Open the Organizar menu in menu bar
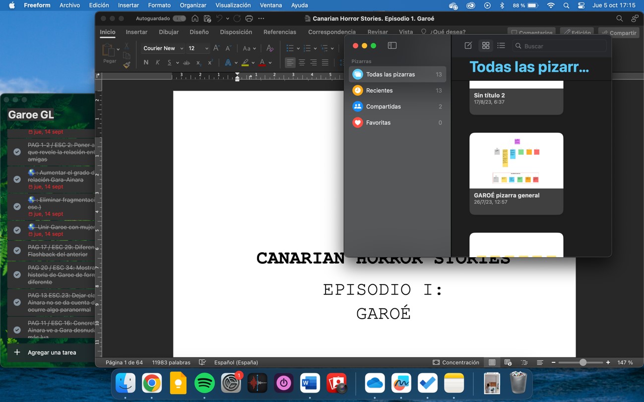This screenshot has width=644, height=402. (x=193, y=5)
